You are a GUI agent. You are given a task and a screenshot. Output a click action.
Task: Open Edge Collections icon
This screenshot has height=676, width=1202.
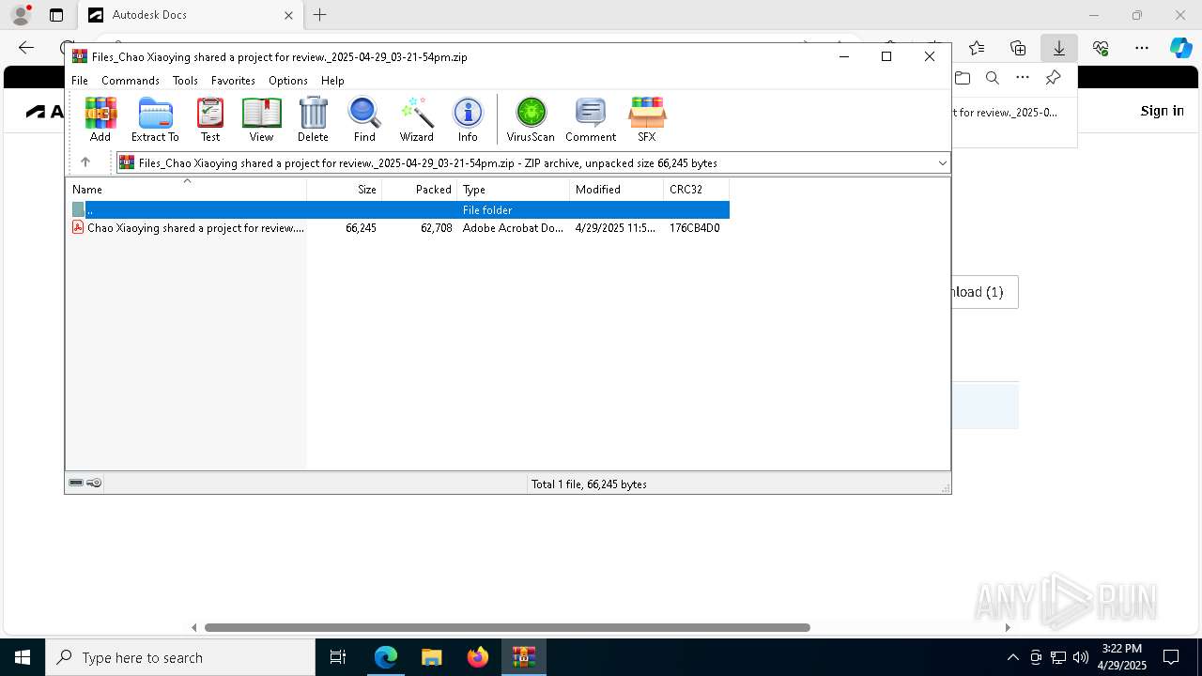coord(1018,48)
